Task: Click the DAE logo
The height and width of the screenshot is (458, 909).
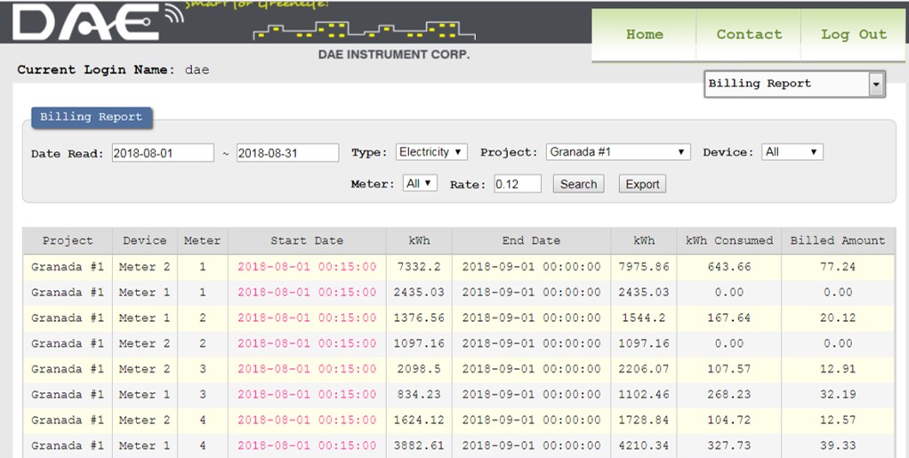Action: click(98, 22)
